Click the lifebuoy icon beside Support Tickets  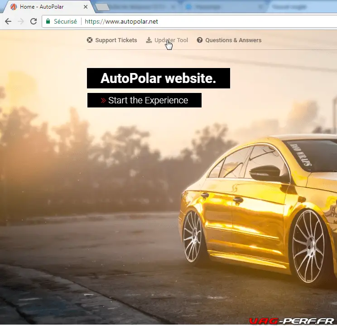pos(90,40)
